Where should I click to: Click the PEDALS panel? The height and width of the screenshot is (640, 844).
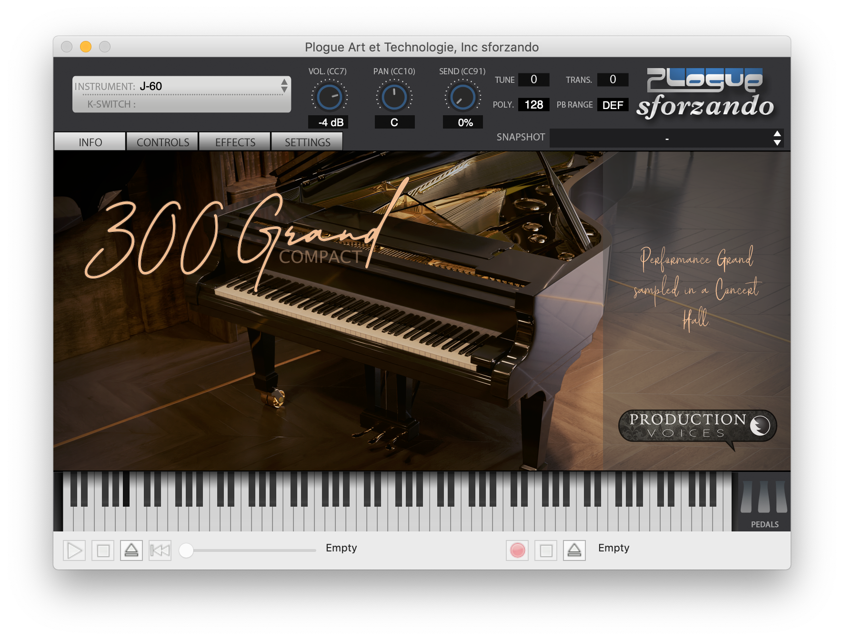pos(764,502)
